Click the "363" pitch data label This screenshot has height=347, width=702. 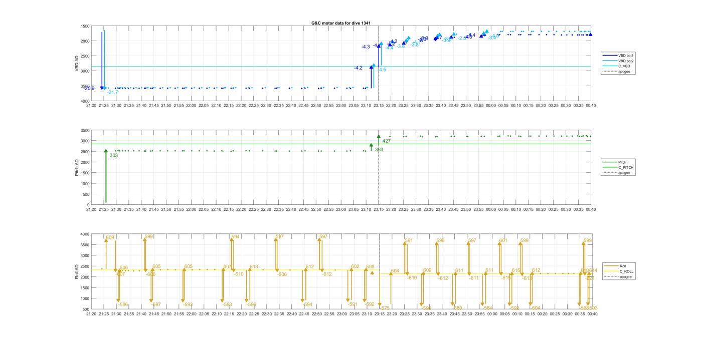tap(379, 150)
